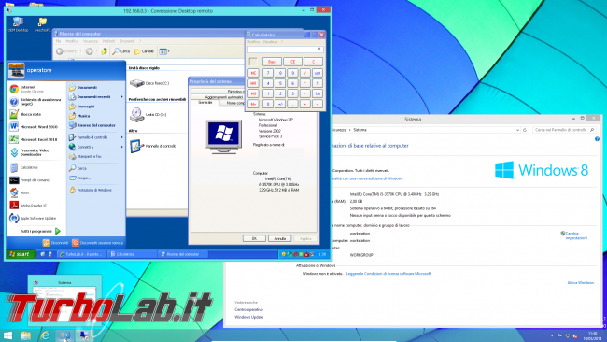Open Internet Explorer on Windows 8 taskbar
This screenshot has height=342, width=607.
[x=45, y=335]
